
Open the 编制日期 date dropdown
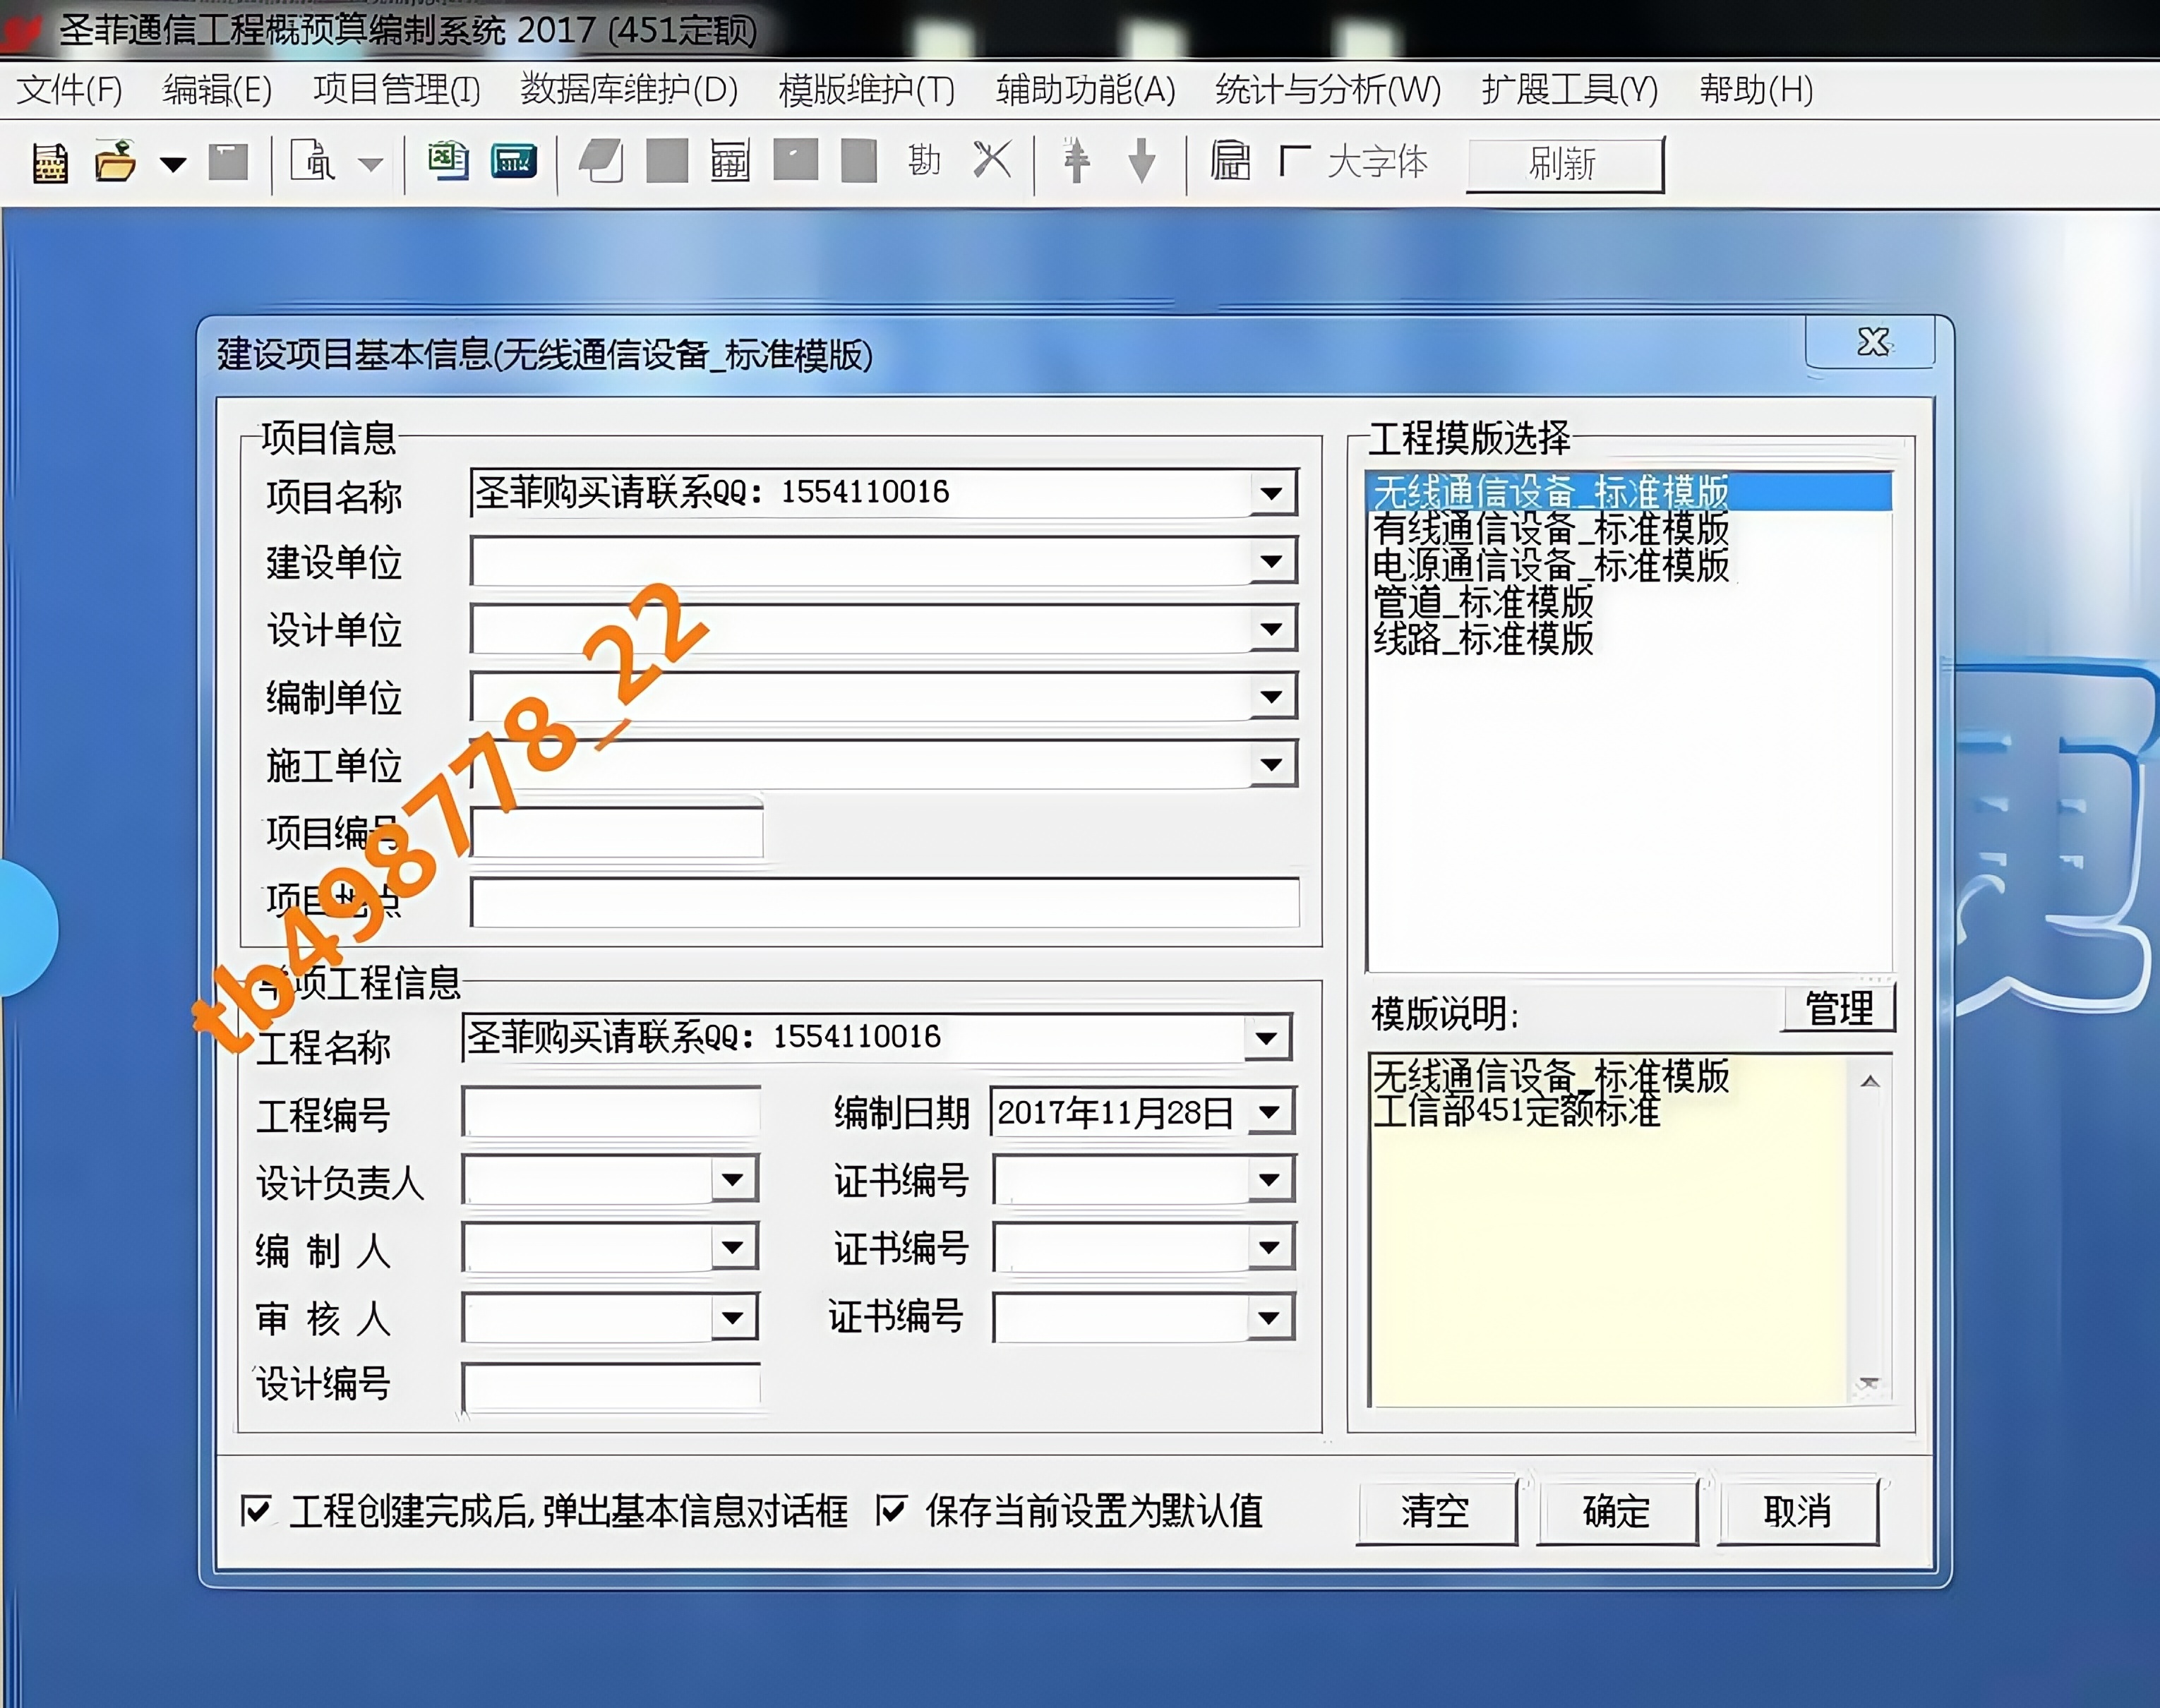[1270, 1112]
